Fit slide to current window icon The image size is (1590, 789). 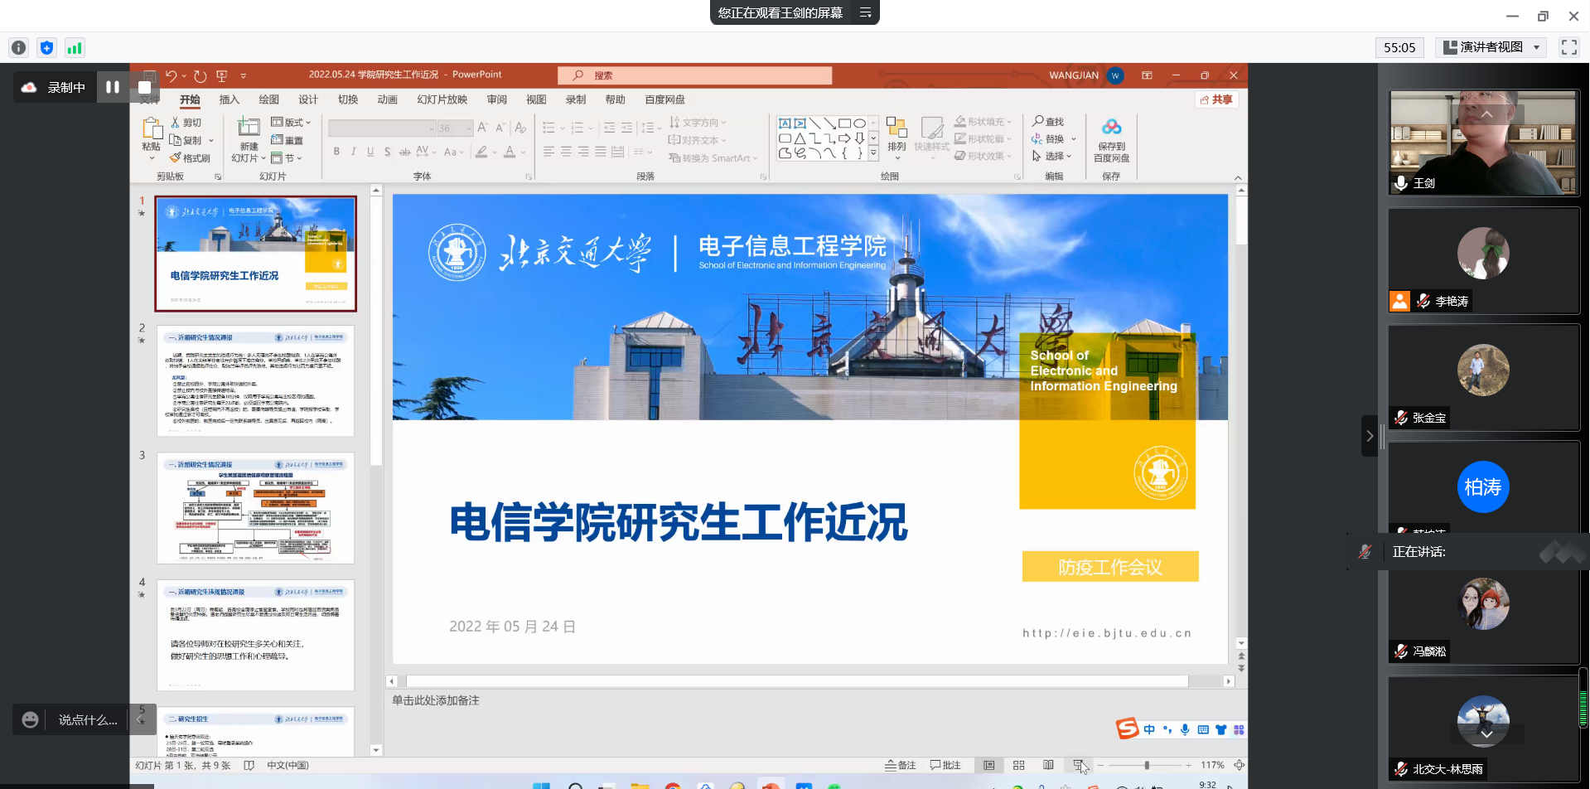click(x=1239, y=765)
